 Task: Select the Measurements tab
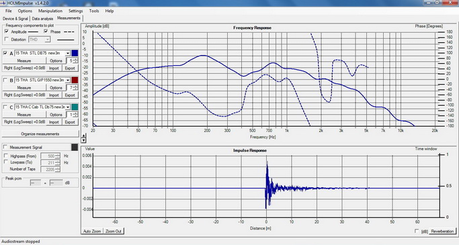click(69, 18)
